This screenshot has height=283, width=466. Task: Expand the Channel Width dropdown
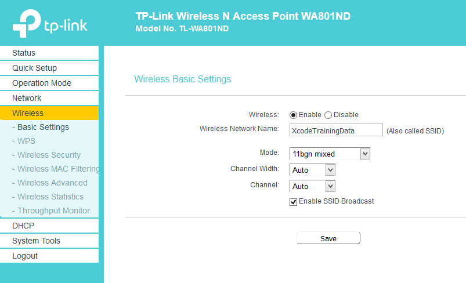[312, 170]
